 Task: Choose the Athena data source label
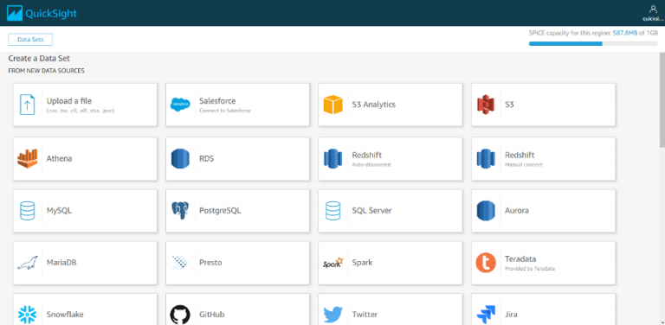coord(59,159)
